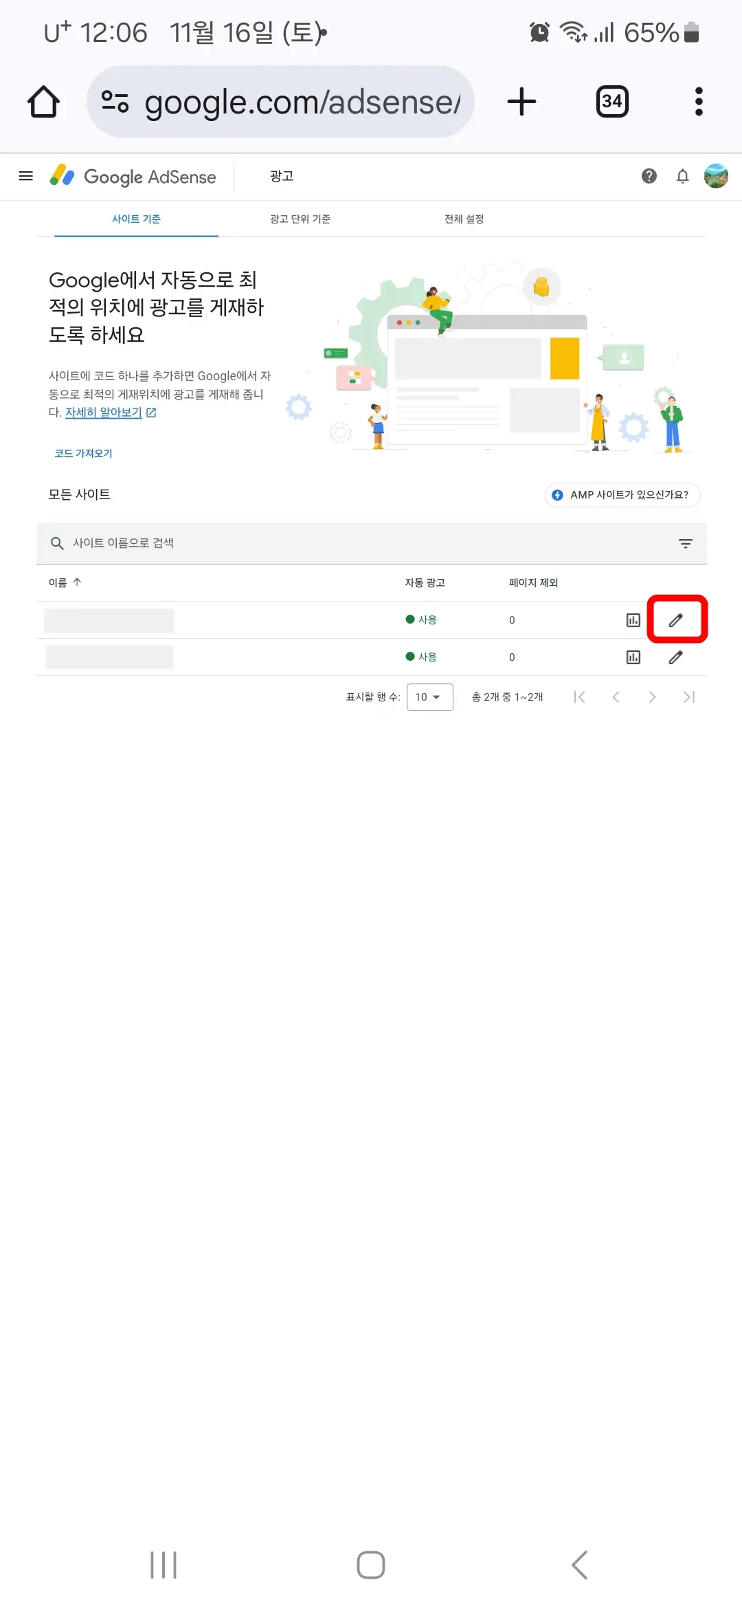This screenshot has width=742, height=1609.
Task: Click the 광고 page title
Action: (282, 176)
